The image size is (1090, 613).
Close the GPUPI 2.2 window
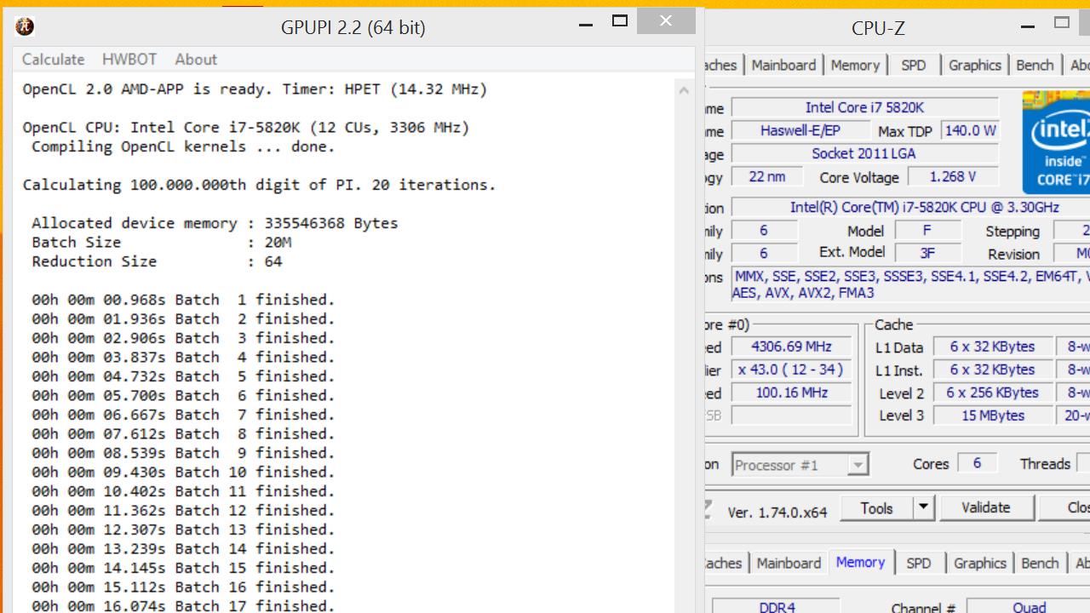666,21
